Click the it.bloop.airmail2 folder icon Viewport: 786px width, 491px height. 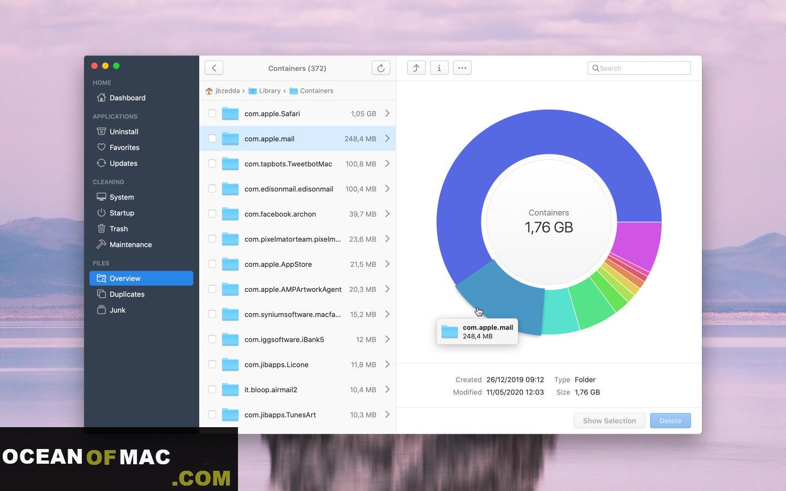pos(230,390)
